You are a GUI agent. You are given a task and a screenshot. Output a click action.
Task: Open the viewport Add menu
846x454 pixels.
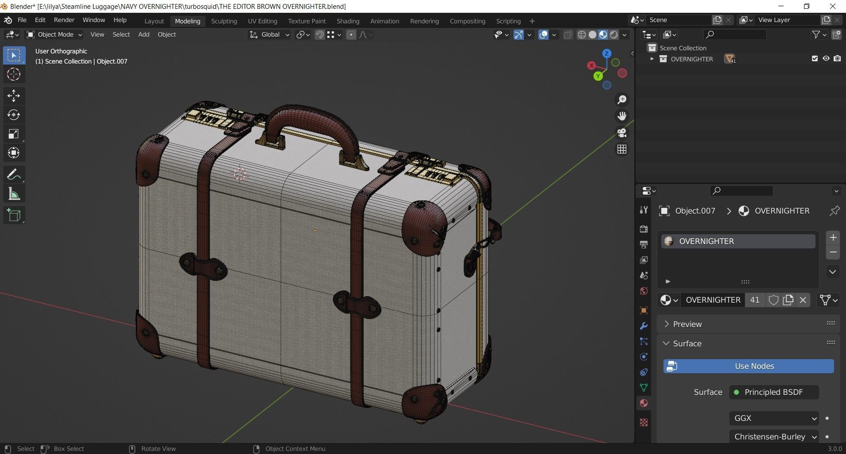pos(144,34)
